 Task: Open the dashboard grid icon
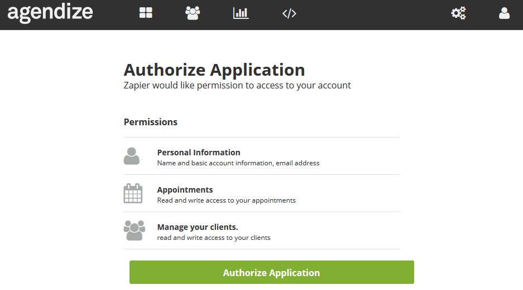(x=146, y=13)
